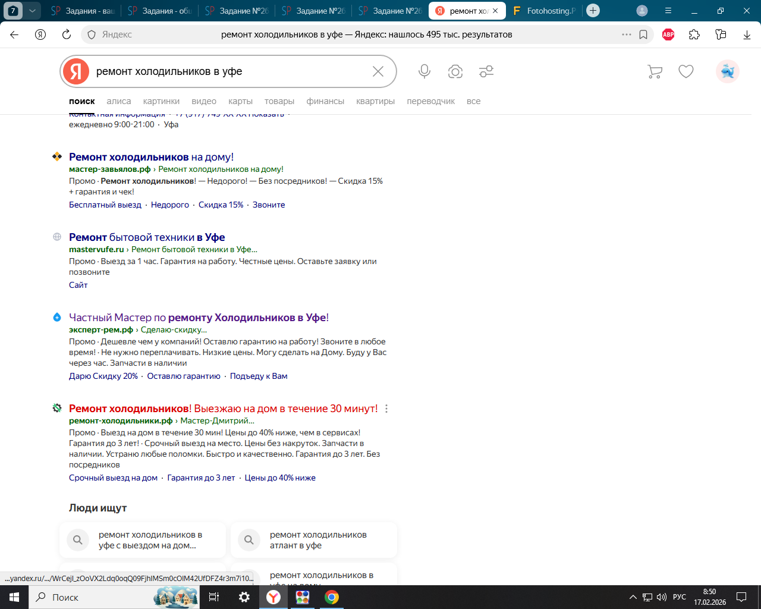Select suggestion ремонт холодильников атлант в уфе
761x609 pixels.
(318, 540)
